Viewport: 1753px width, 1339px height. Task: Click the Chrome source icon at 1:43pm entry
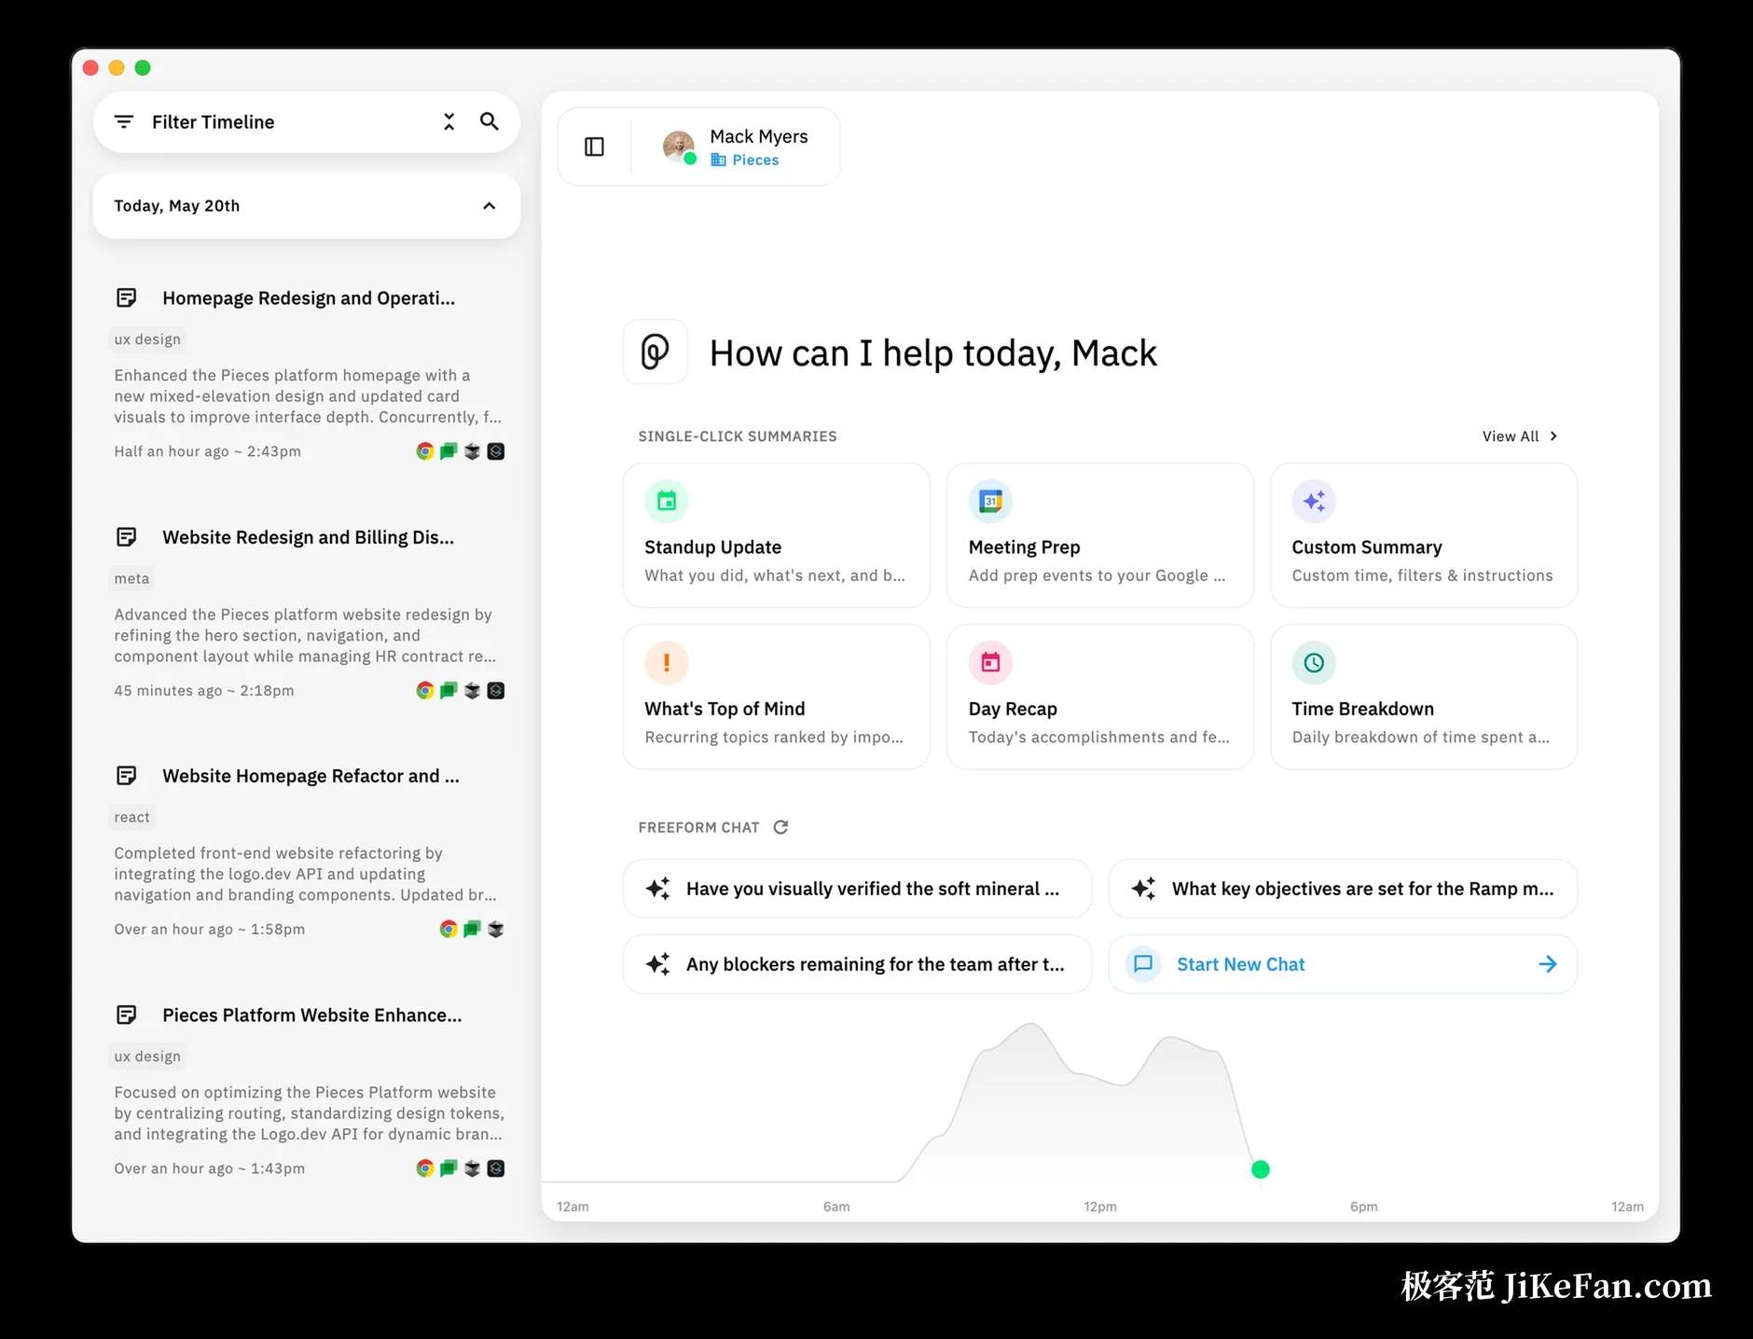425,1168
